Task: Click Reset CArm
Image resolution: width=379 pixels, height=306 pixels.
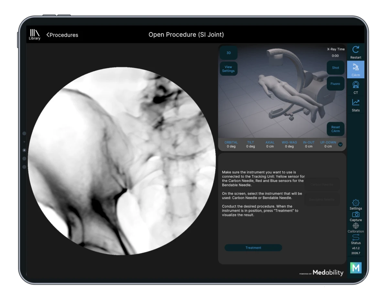Action: tap(335, 129)
